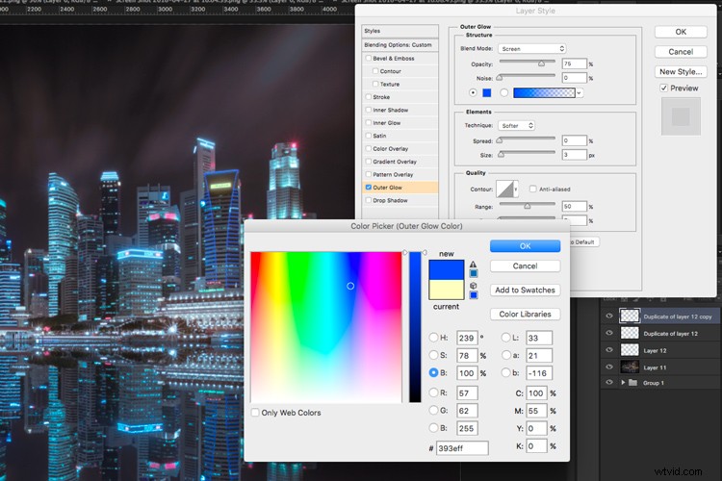Check Only Web Colors

tap(255, 413)
